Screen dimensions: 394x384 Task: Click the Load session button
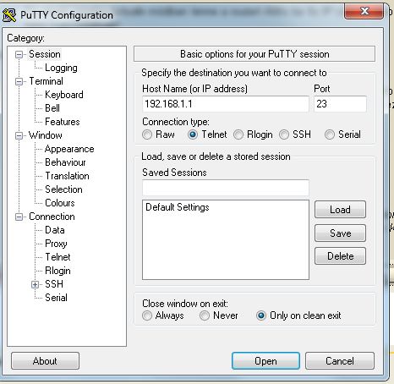coord(340,210)
